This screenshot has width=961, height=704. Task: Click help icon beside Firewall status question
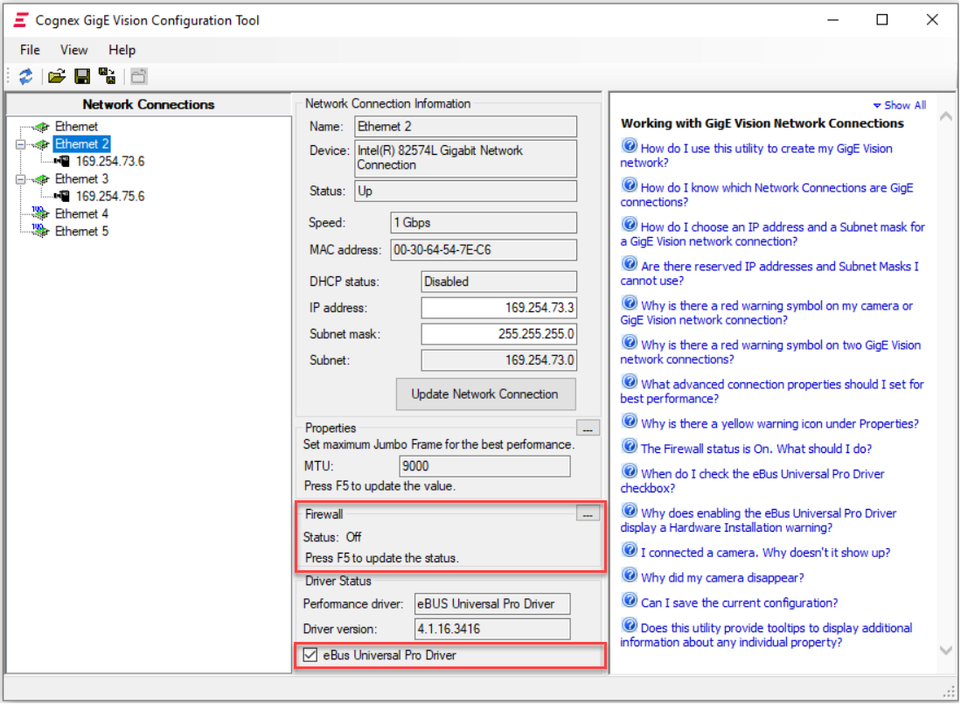point(629,447)
